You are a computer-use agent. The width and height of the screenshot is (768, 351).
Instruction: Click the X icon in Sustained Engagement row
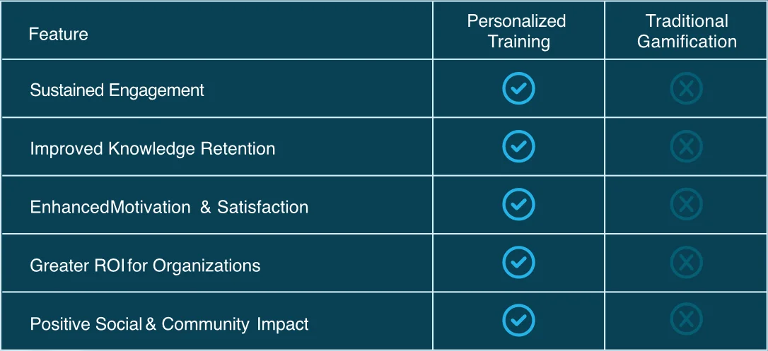(x=686, y=89)
